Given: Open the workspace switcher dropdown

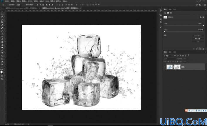Looking at the screenshot, I should 201,5.
